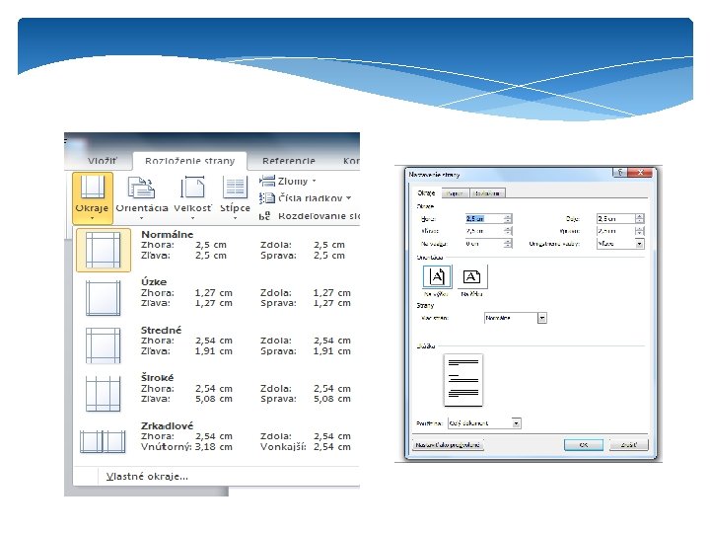Cancel the dialog with Zrušiť button

pyautogui.click(x=629, y=445)
